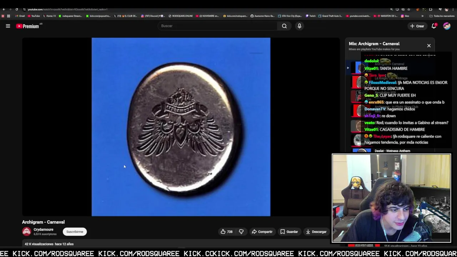
Task: Open the YouTube hamburger guide menu
Action: [8, 26]
